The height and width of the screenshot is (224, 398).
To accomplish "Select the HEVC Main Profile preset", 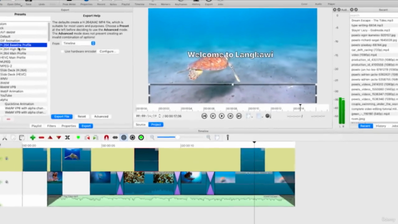I will (24, 58).
